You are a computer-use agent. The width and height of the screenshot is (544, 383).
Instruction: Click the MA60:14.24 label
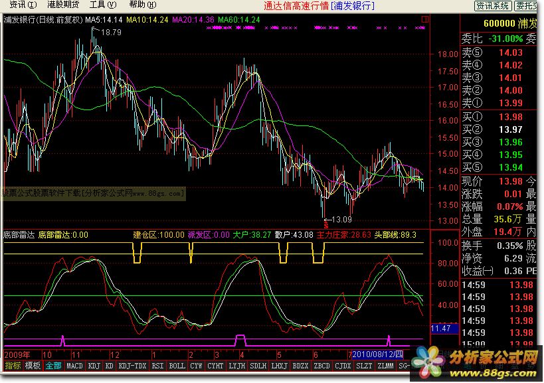[x=239, y=20]
